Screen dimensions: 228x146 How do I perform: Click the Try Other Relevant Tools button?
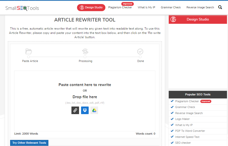(29, 143)
